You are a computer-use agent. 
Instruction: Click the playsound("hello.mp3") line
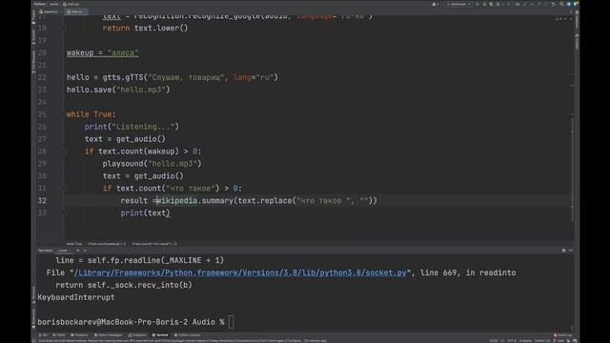click(x=152, y=164)
